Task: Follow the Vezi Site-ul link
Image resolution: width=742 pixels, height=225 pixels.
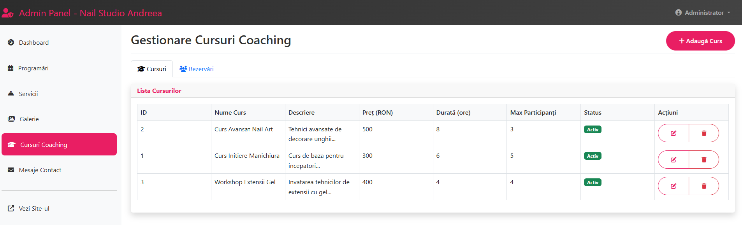Action: [x=59, y=208]
